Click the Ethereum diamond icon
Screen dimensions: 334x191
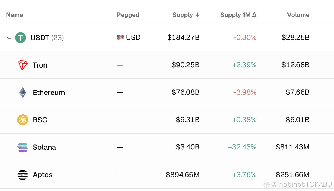tap(23, 92)
